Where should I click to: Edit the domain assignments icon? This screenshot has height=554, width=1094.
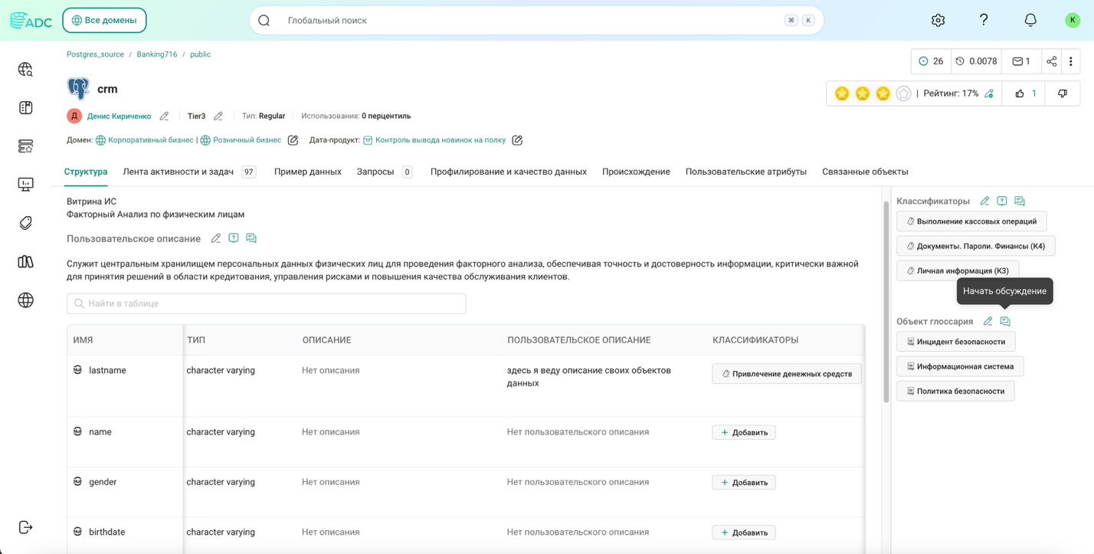[293, 140]
